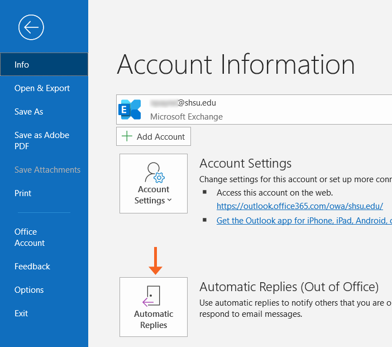Click Exit to close Outlook
Viewport: 392px width, 347px height.
click(21, 313)
